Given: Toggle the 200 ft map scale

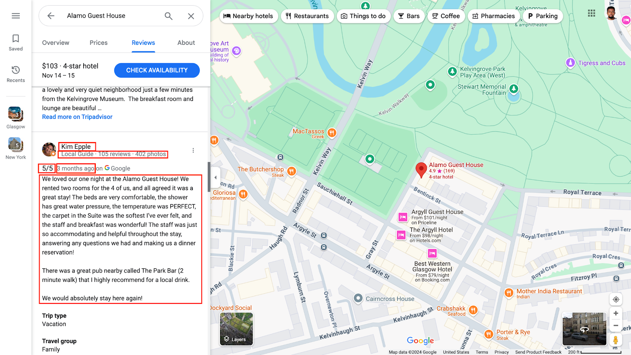Looking at the screenshot, I should [x=595, y=352].
